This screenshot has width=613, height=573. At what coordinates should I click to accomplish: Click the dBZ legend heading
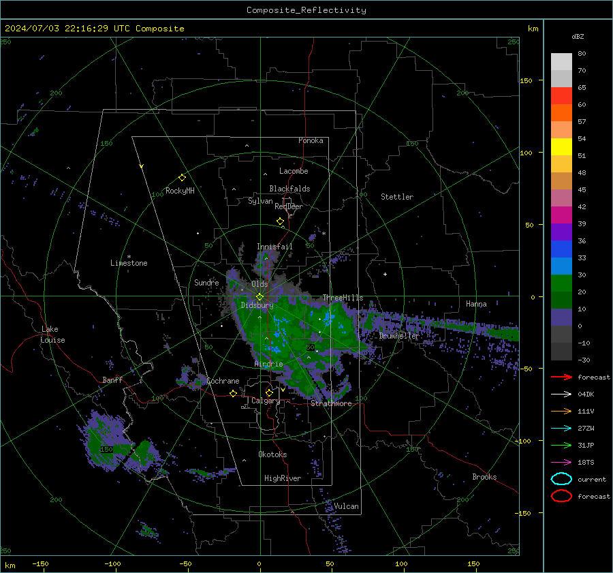pyautogui.click(x=578, y=37)
